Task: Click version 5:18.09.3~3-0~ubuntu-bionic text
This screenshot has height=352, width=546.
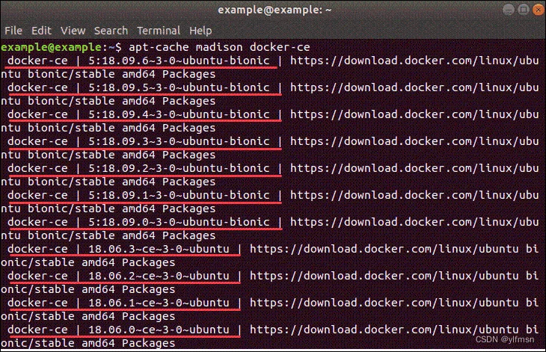Action: click(179, 141)
